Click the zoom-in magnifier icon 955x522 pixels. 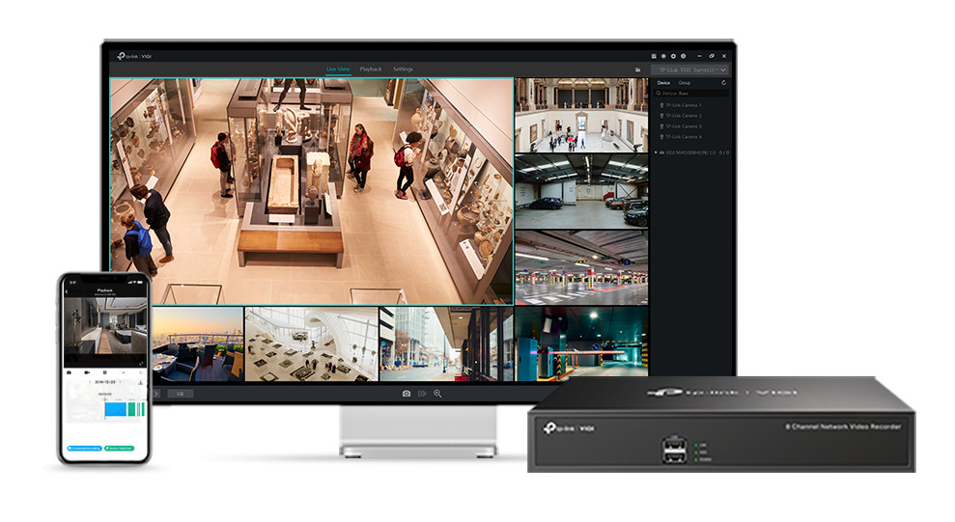(437, 394)
